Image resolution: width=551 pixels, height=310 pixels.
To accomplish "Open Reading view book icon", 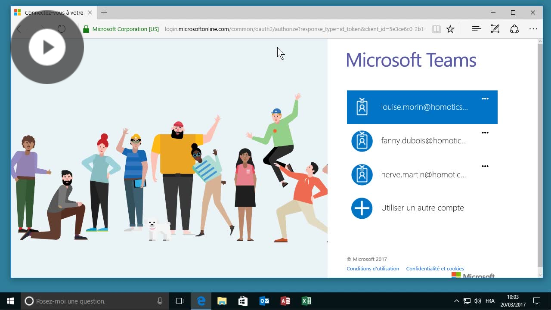I will tap(436, 29).
